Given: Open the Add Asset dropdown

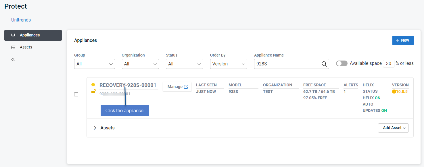Looking at the screenshot, I should pos(393,128).
